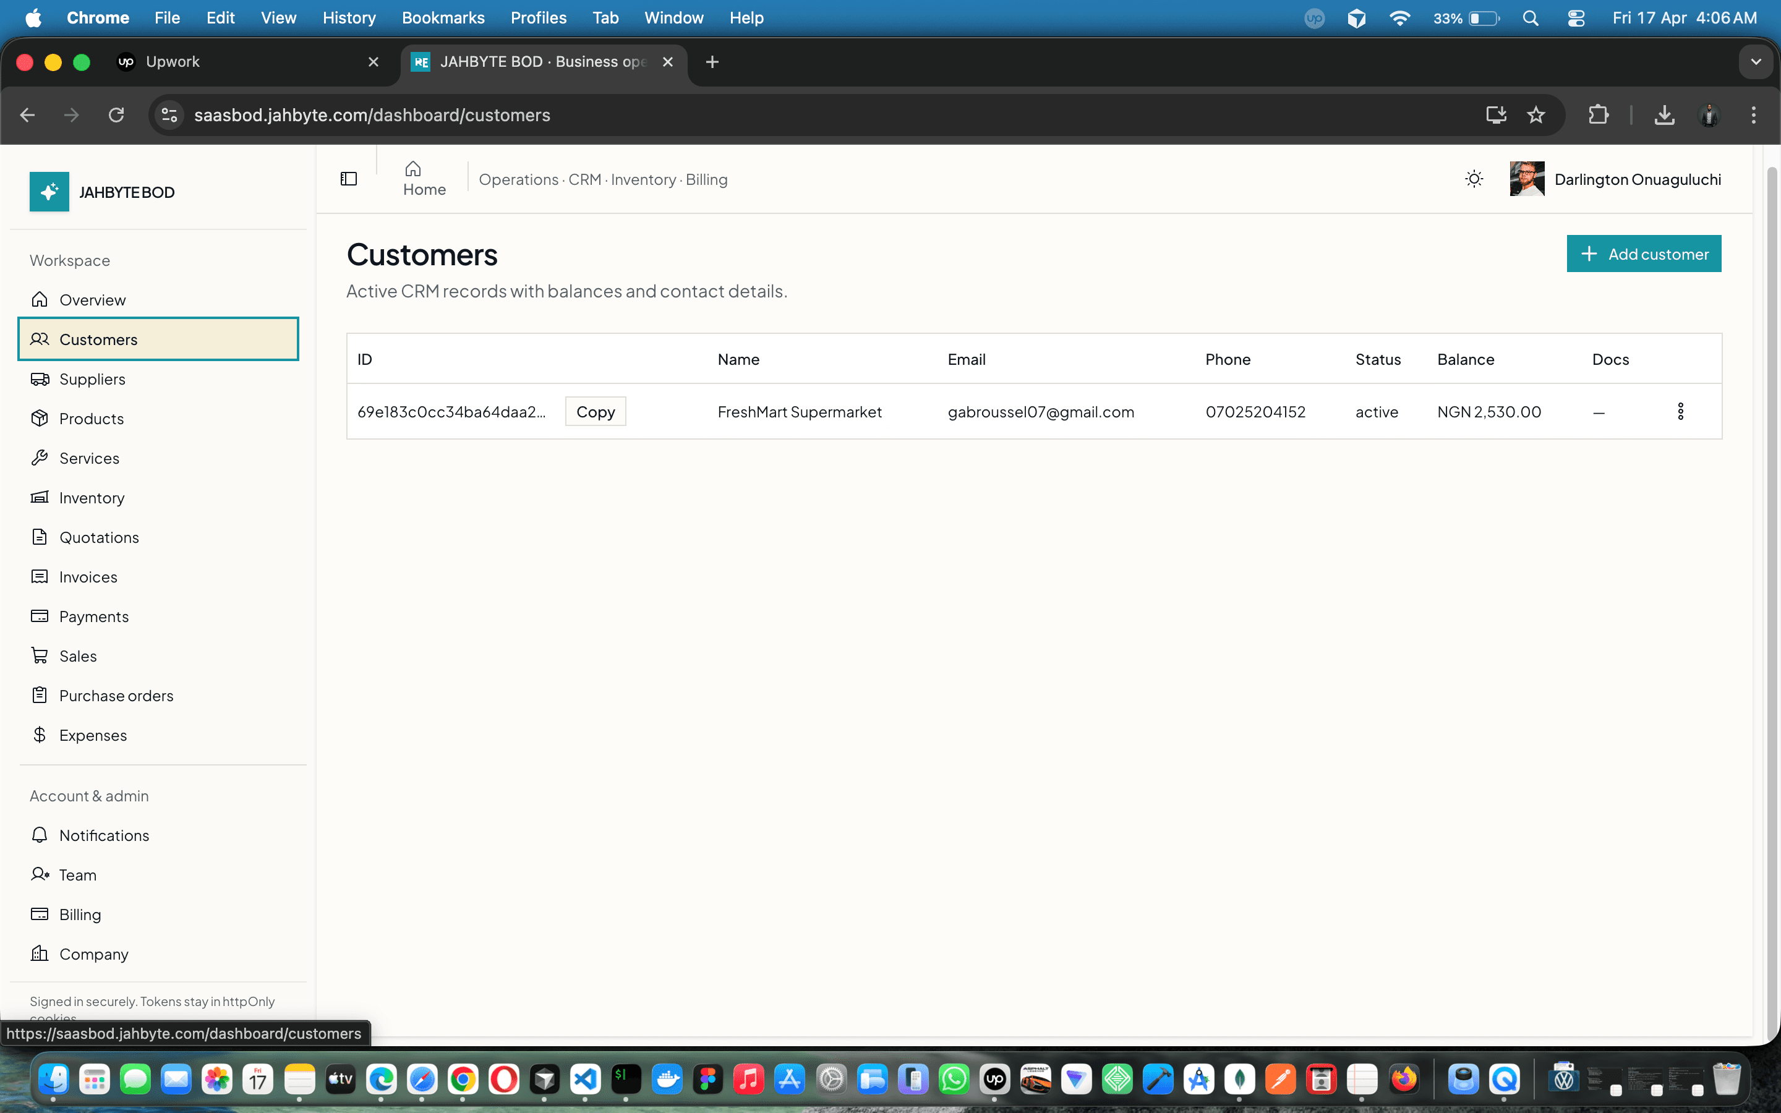Viewport: 1781px width, 1113px height.
Task: Toggle the sidebar collapse icon
Action: coord(349,178)
